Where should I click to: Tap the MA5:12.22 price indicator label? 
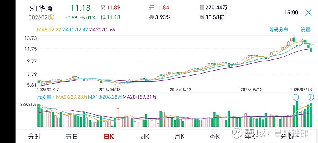coord(49,30)
